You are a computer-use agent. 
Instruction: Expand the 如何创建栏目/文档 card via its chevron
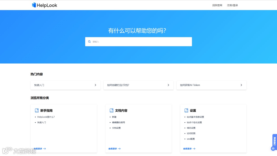point(168,85)
